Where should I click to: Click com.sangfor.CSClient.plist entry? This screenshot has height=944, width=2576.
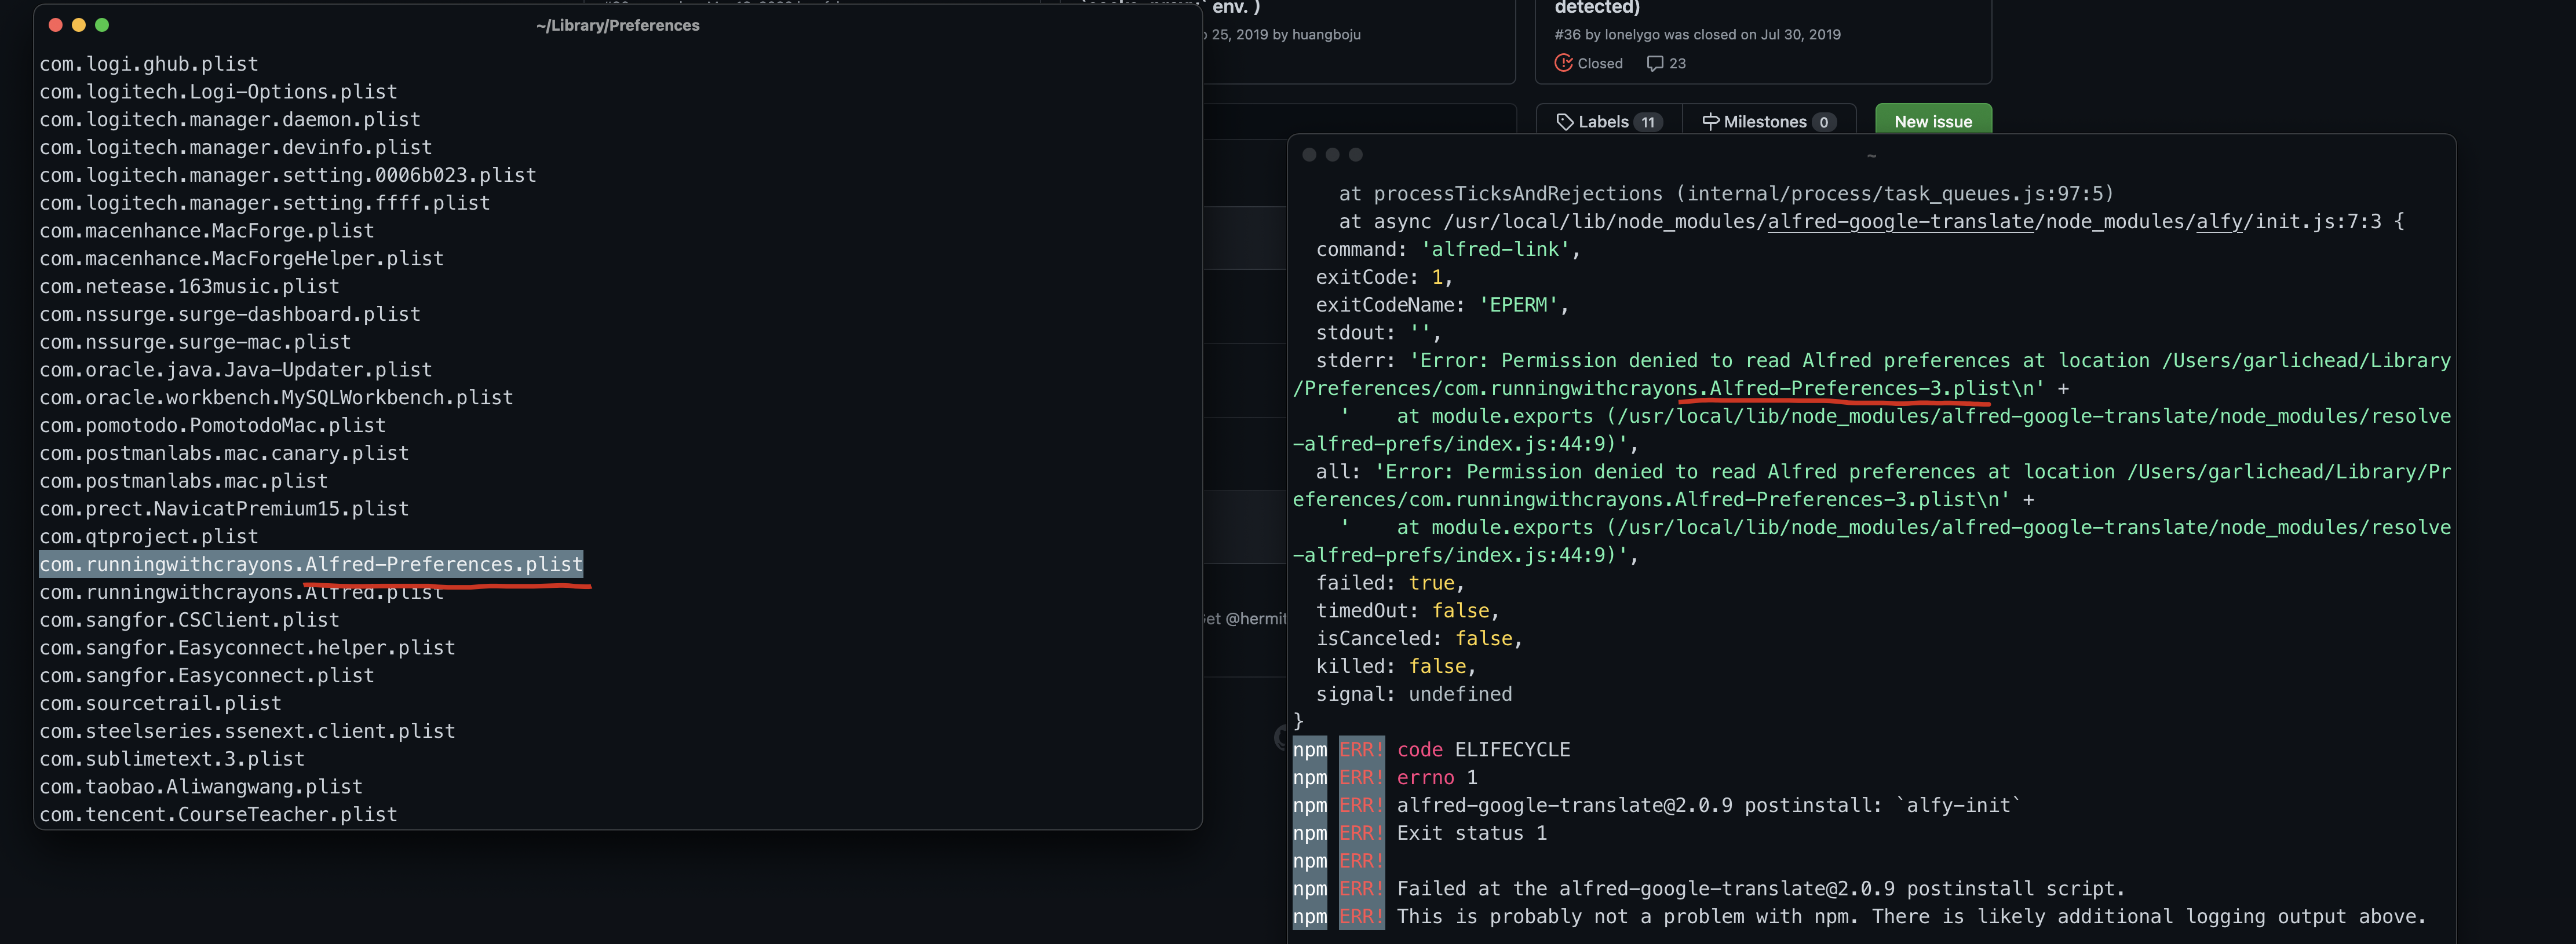[189, 620]
